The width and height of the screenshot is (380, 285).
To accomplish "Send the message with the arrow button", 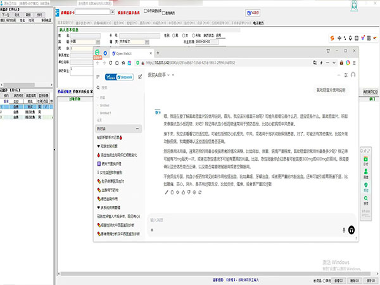I will click(x=351, y=230).
